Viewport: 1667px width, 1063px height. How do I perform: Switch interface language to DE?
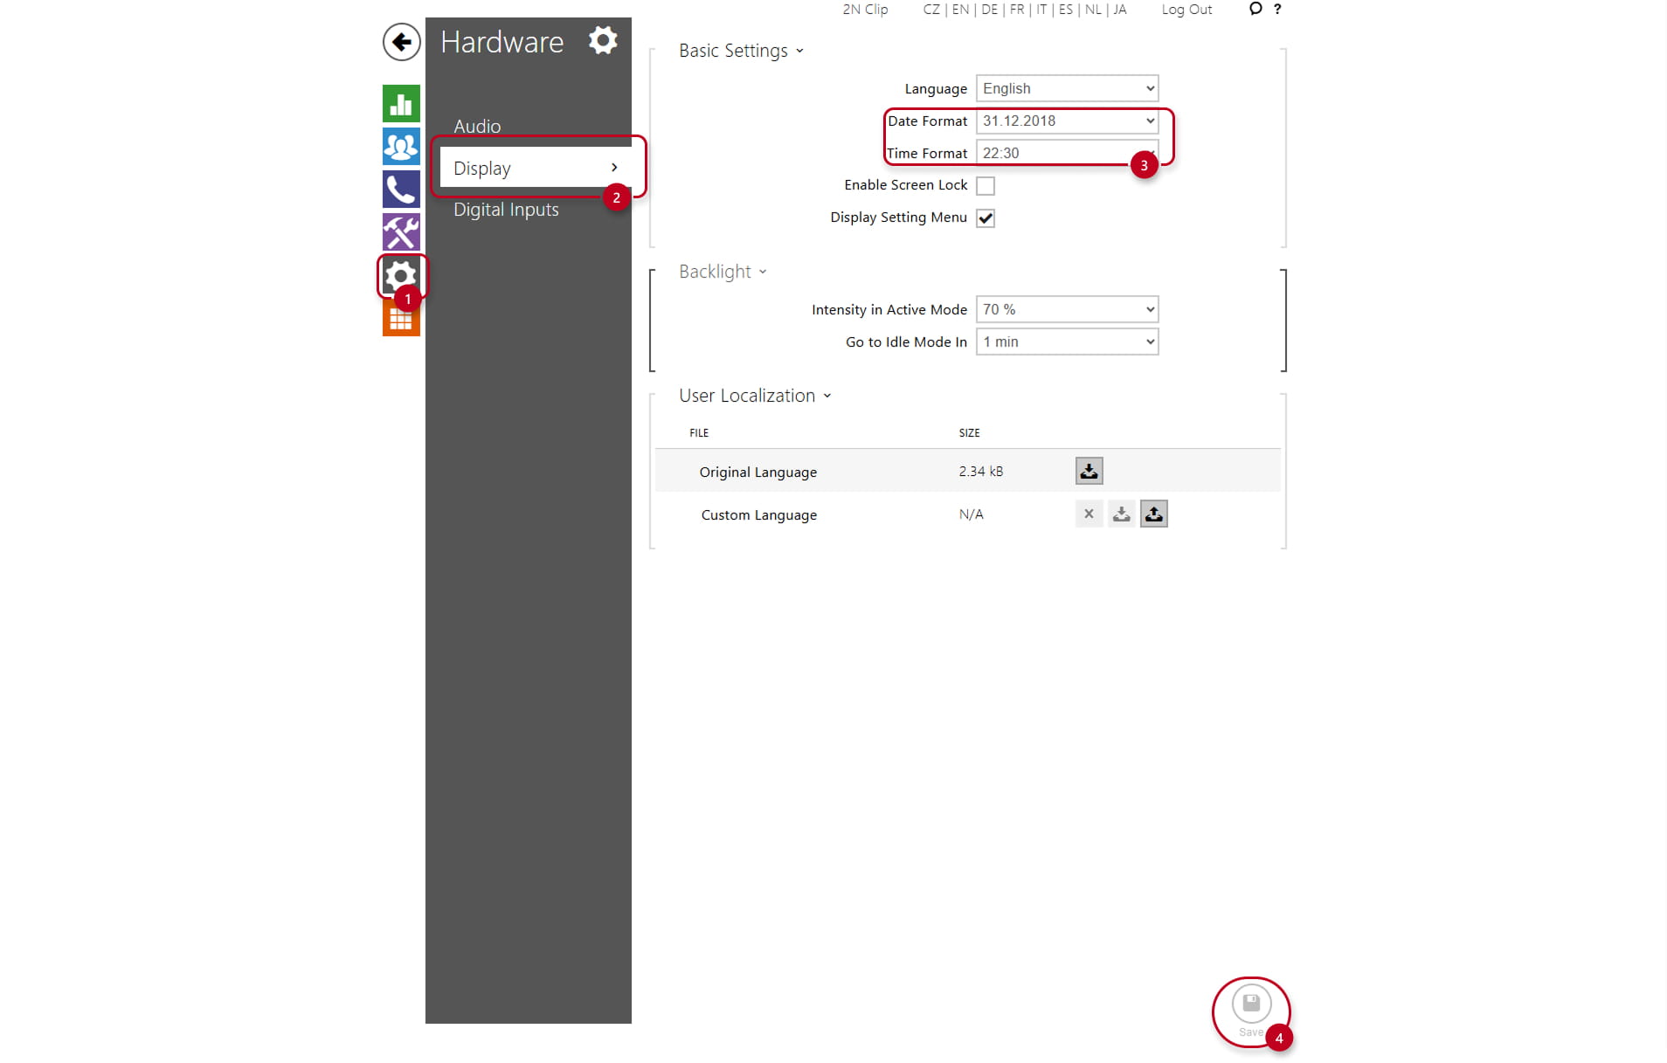pos(989,10)
